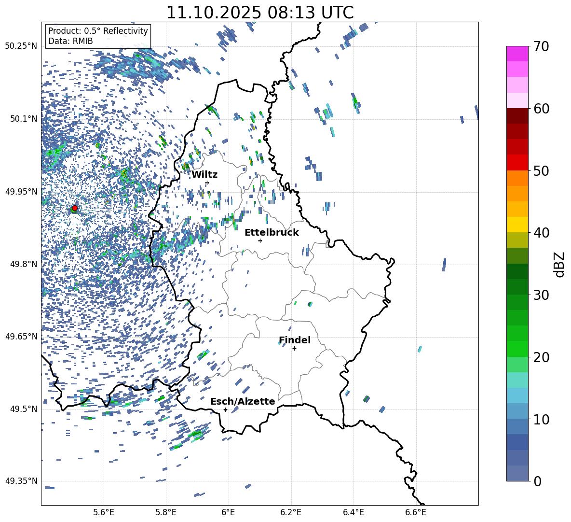571x522 pixels.
Task: Click the Product: 0.5° Reflectivity text
Action: (x=98, y=31)
